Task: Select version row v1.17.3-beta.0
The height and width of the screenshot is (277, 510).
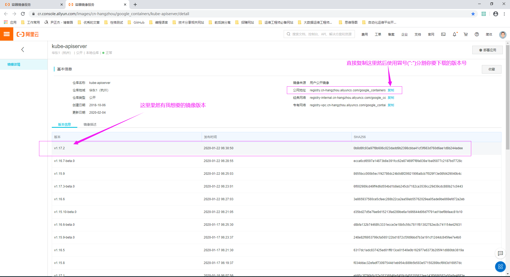Action: [277, 186]
